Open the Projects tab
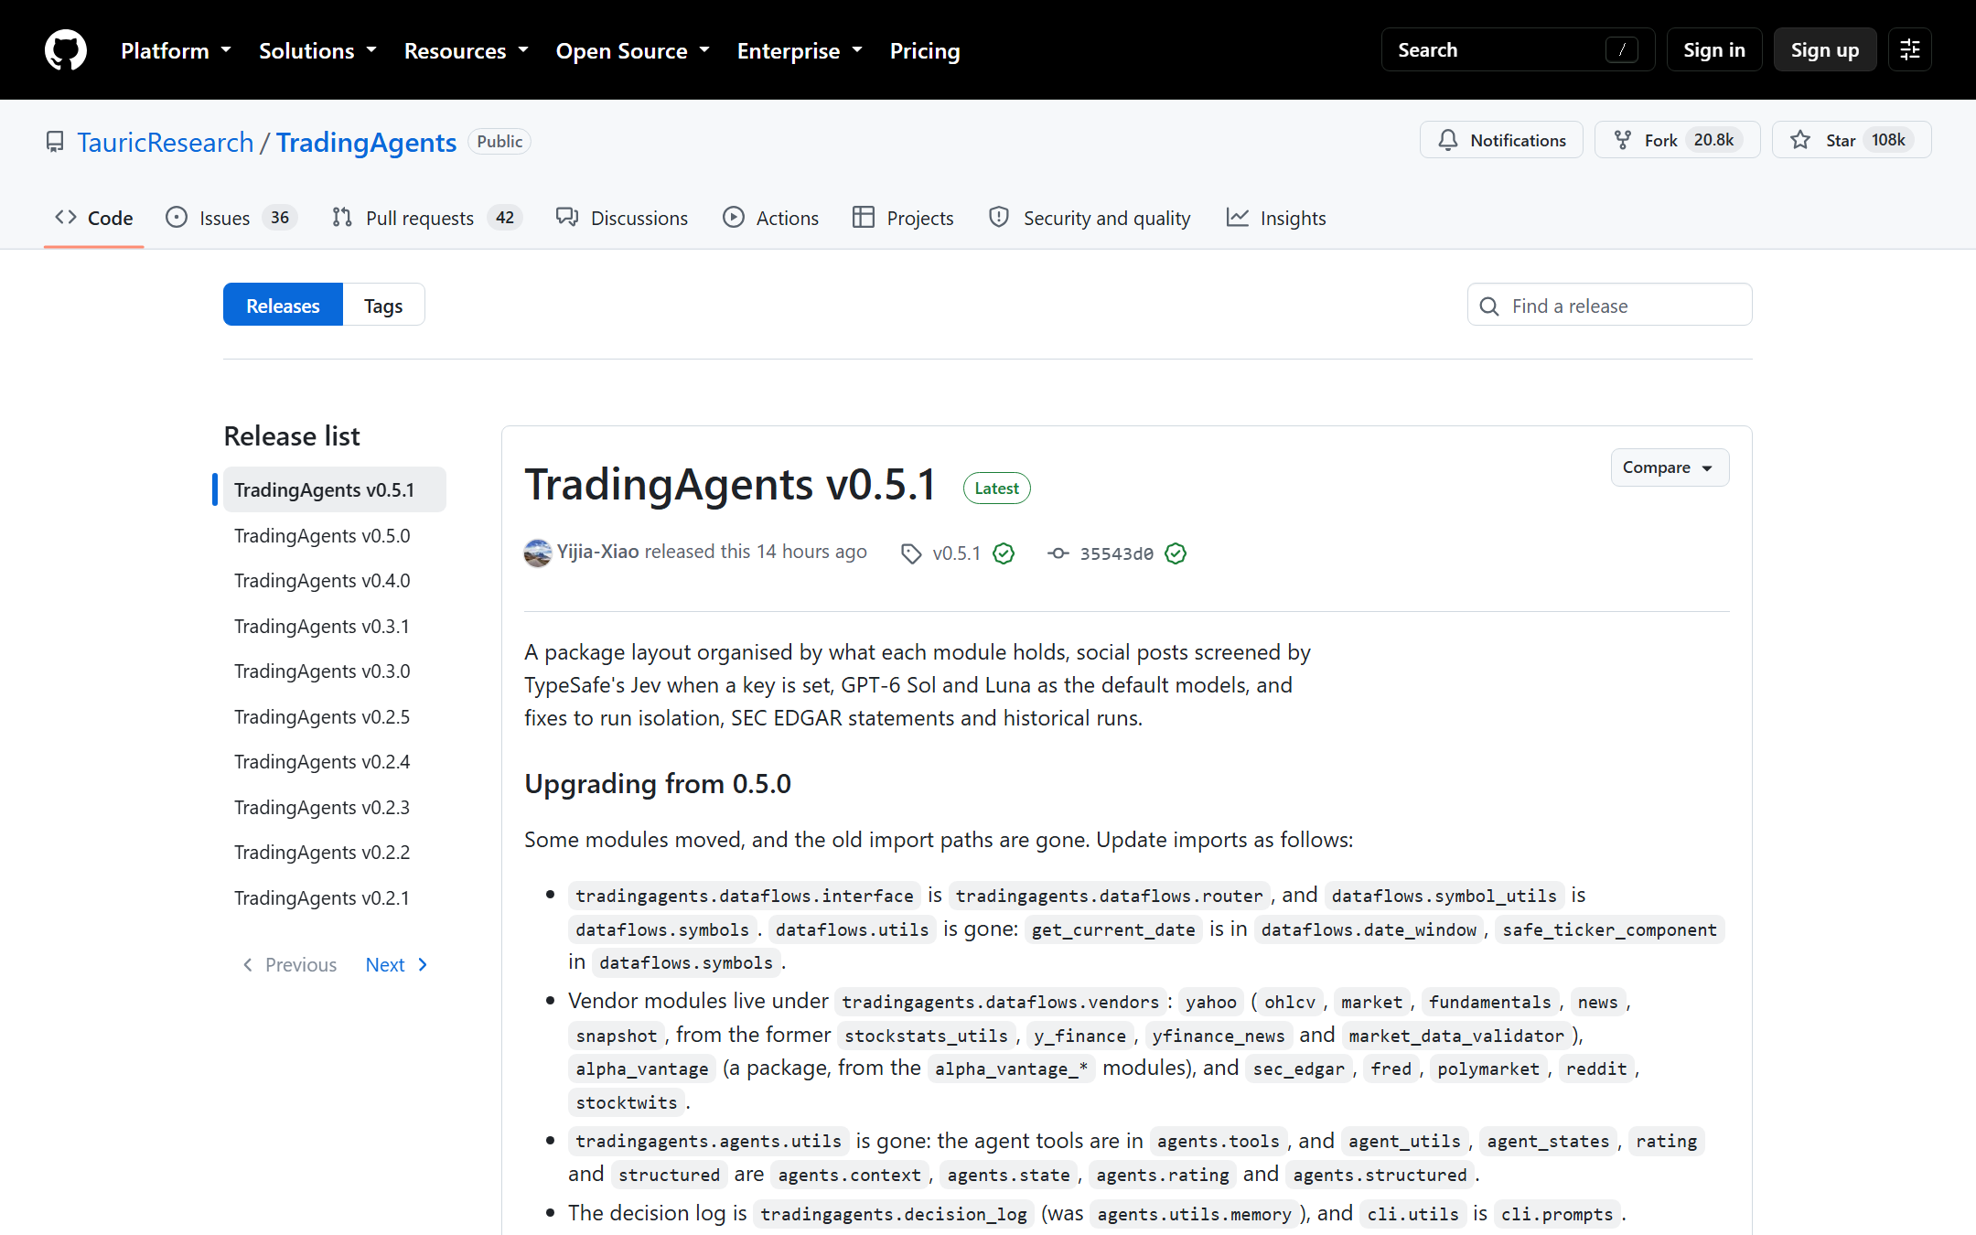 903,218
